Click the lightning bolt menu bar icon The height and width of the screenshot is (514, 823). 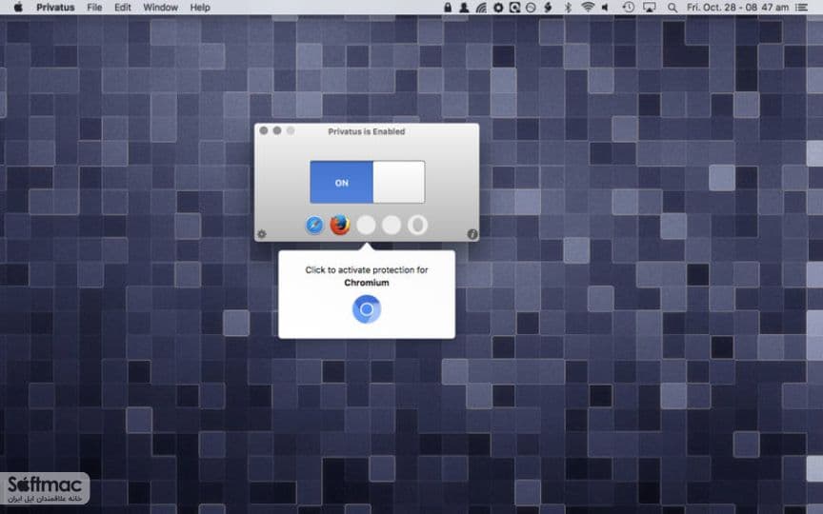[548, 8]
